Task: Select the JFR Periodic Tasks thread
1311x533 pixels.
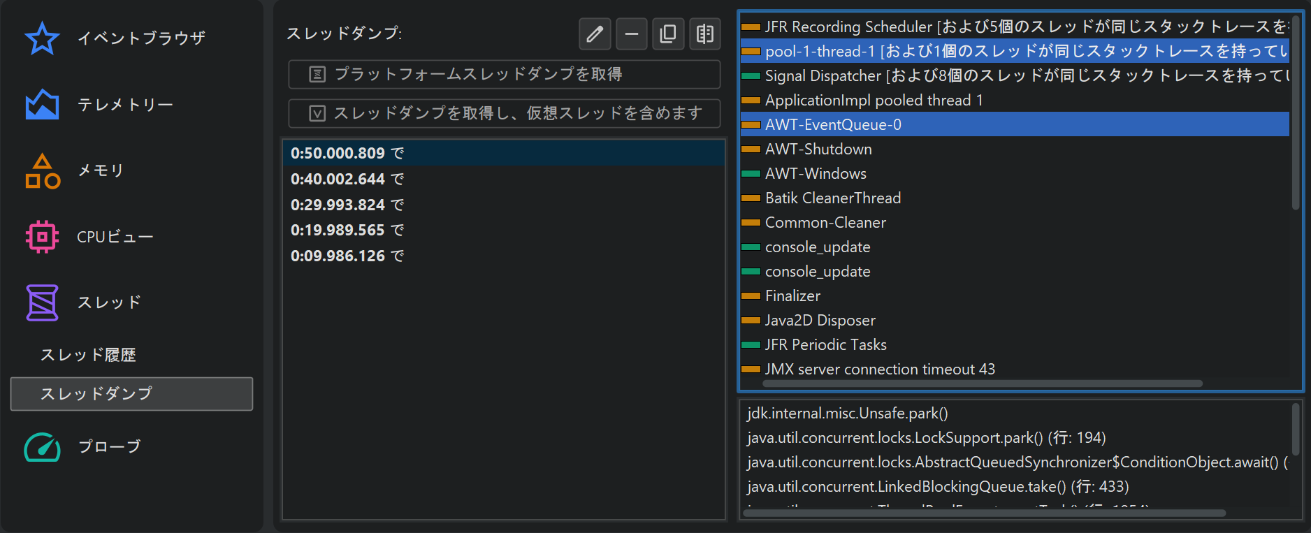Action: (825, 345)
